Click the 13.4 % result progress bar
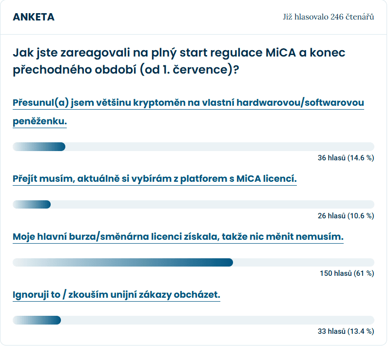389x346 pixels. pyautogui.click(x=194, y=320)
